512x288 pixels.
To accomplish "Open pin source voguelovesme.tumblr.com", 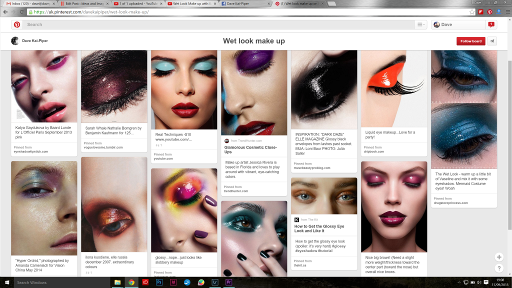I will point(103,147).
